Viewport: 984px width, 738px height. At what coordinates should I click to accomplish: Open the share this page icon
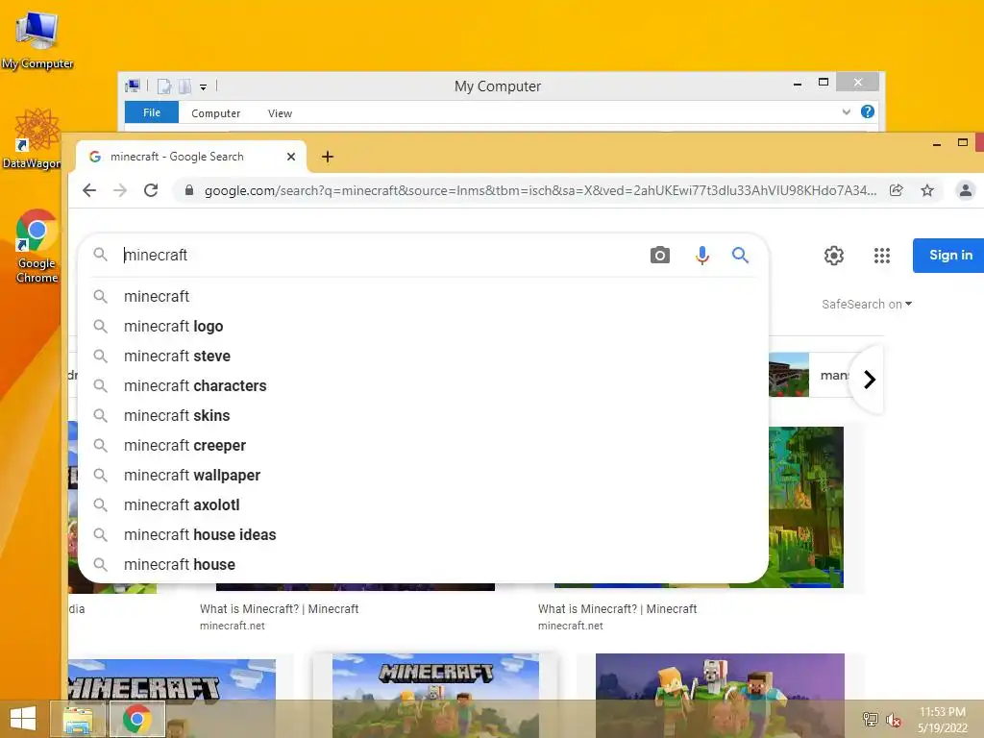tap(897, 190)
